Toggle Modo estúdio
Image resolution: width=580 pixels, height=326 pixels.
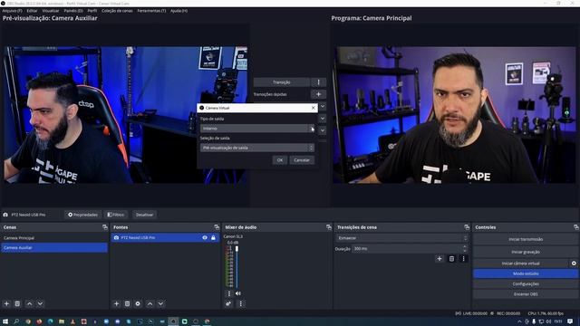click(526, 273)
